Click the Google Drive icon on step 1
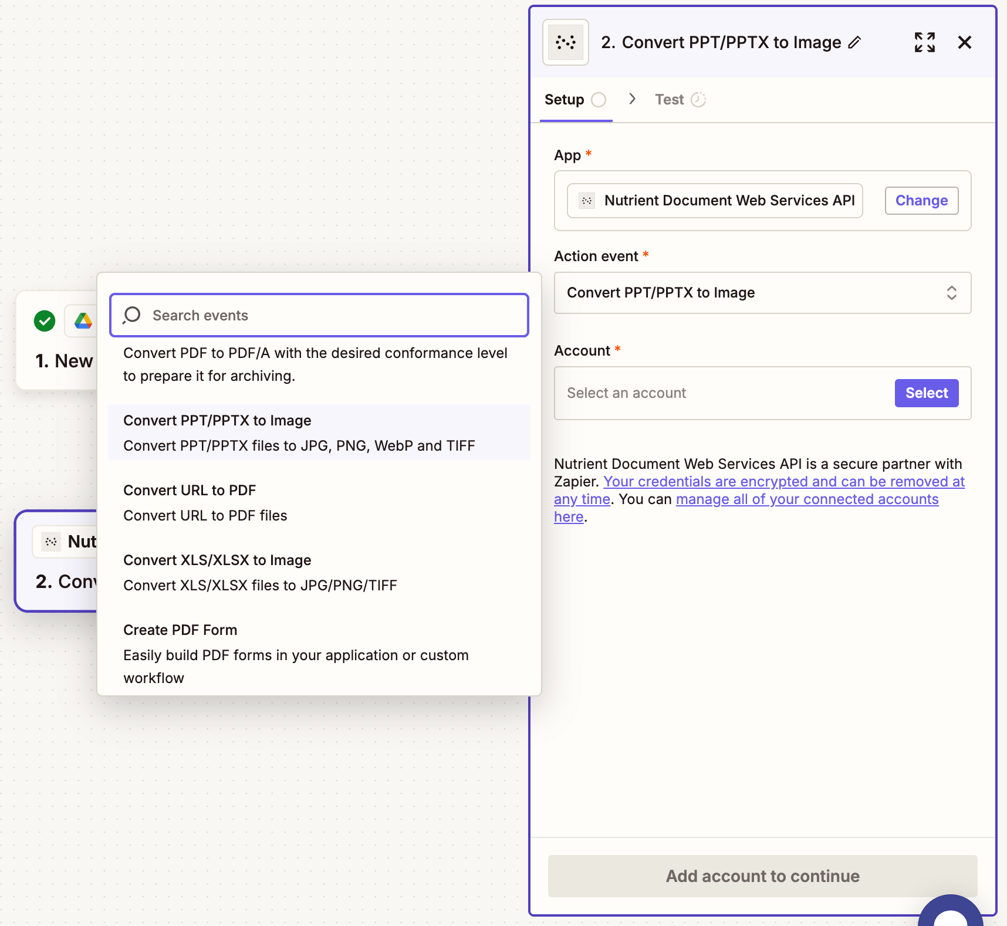Screen dimensions: 1007x926 tap(83, 321)
